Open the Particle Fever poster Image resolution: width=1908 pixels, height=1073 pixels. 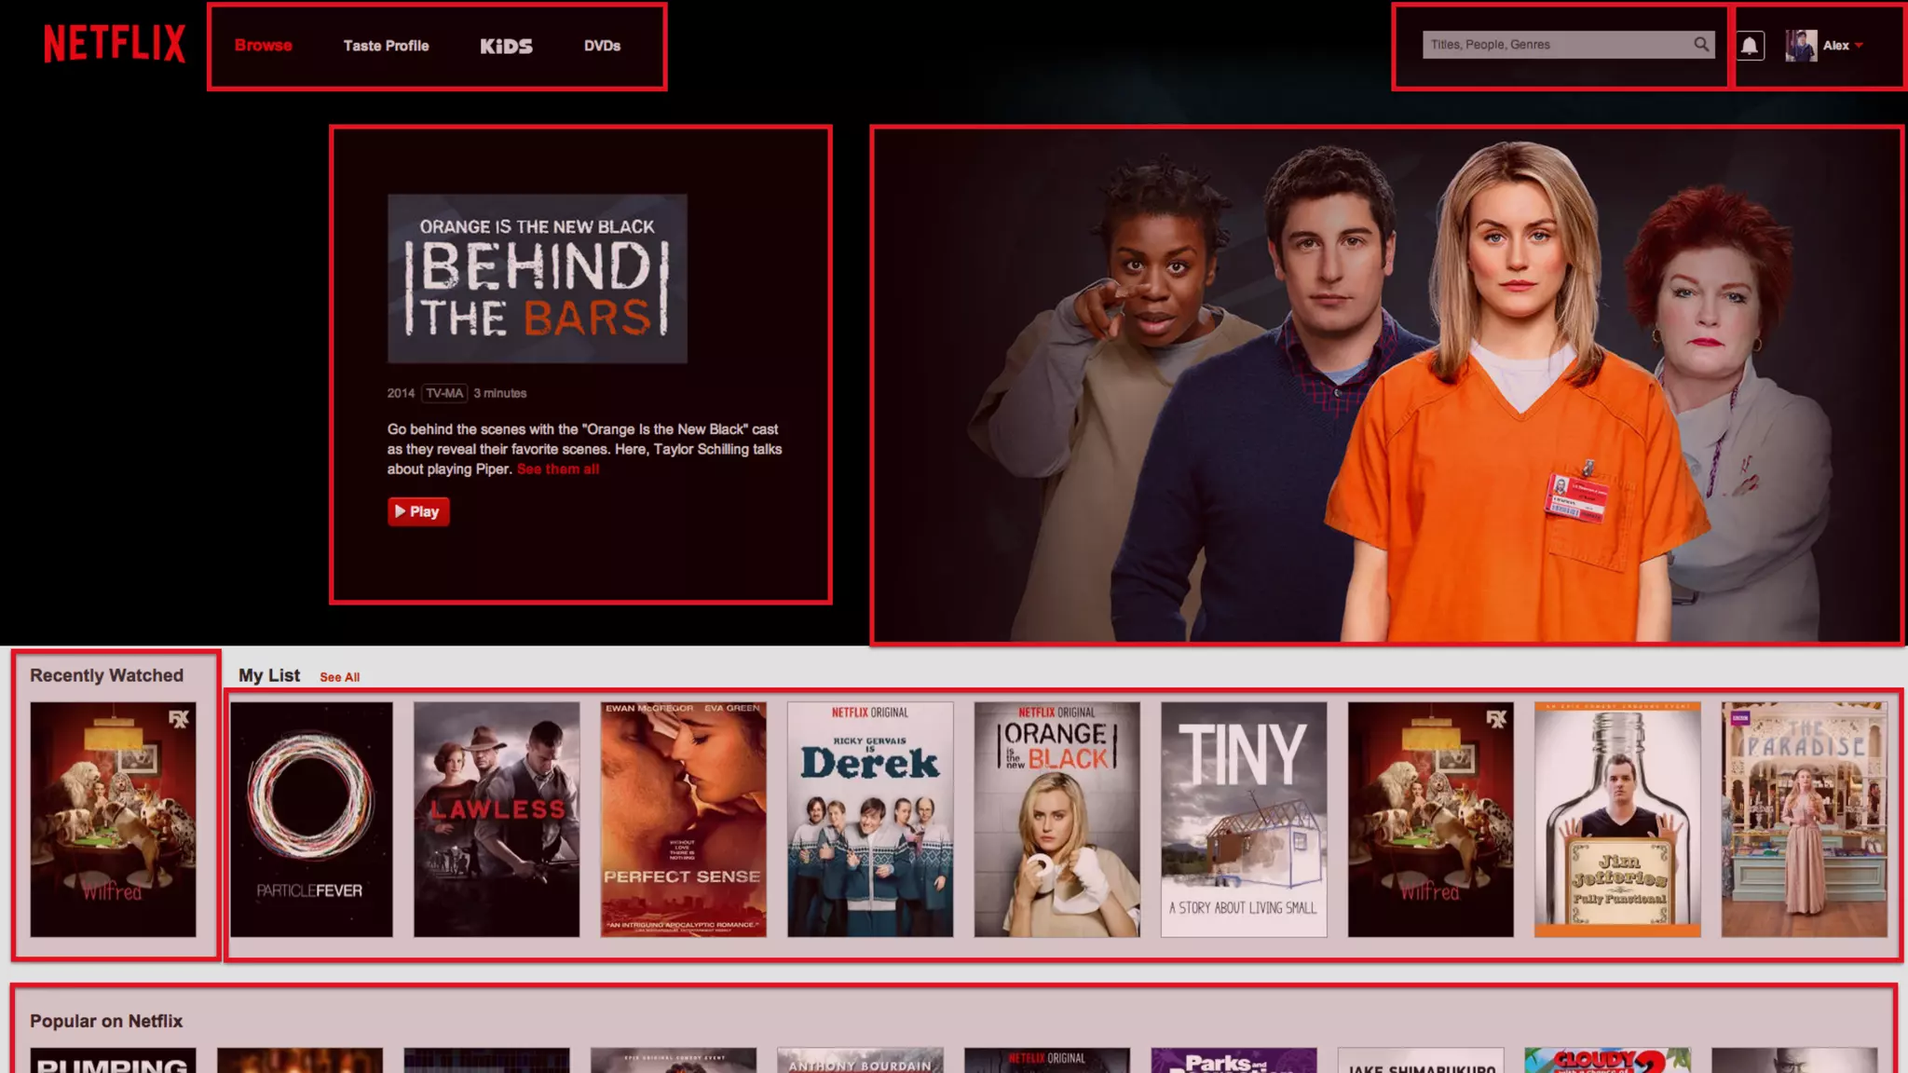point(311,819)
